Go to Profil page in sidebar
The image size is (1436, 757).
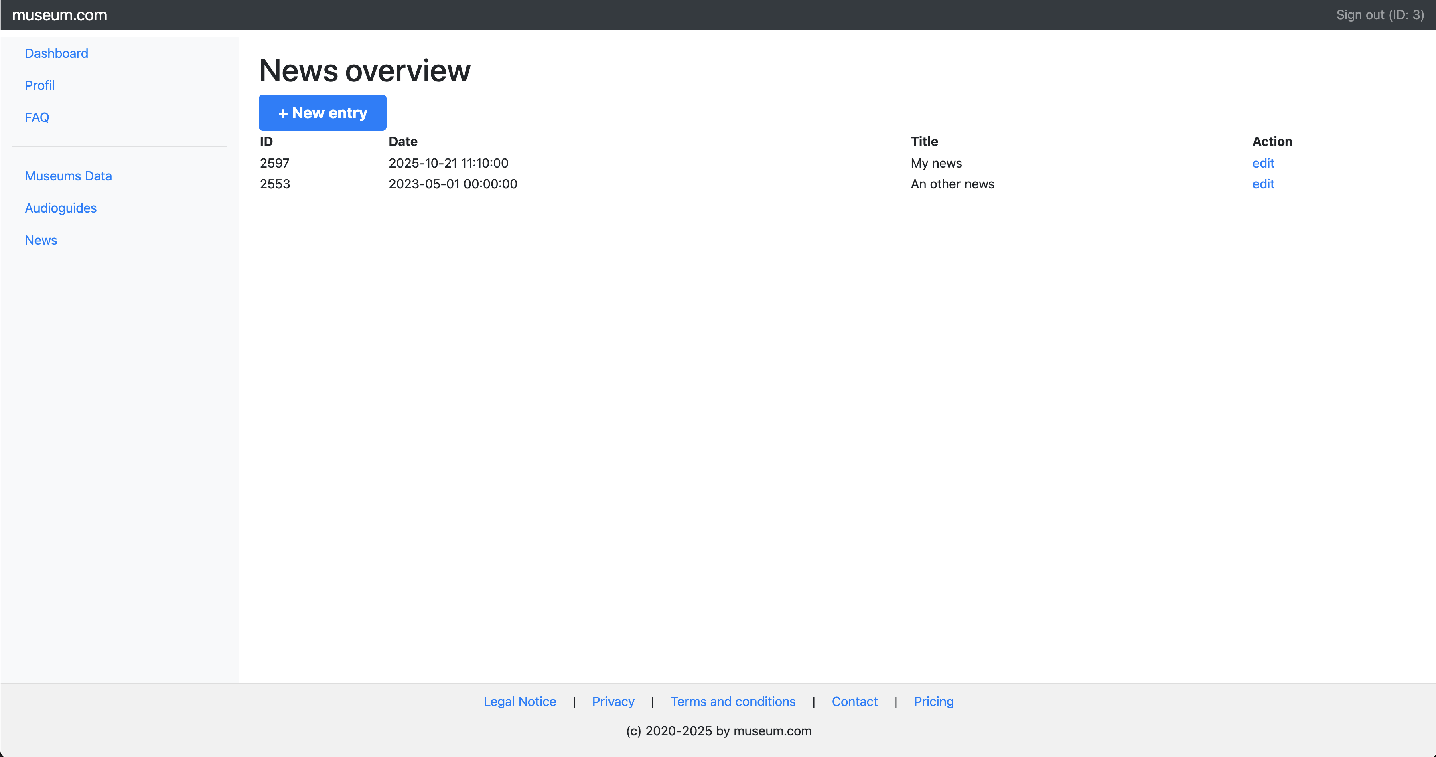coord(40,85)
